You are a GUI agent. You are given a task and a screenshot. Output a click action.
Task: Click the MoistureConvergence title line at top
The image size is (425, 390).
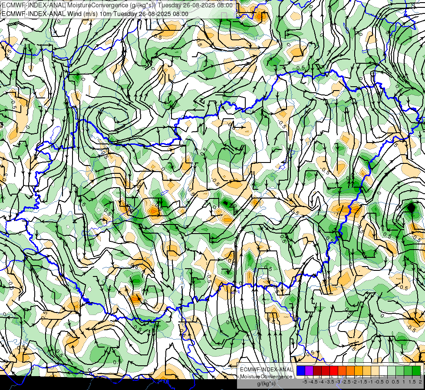tap(117, 5)
